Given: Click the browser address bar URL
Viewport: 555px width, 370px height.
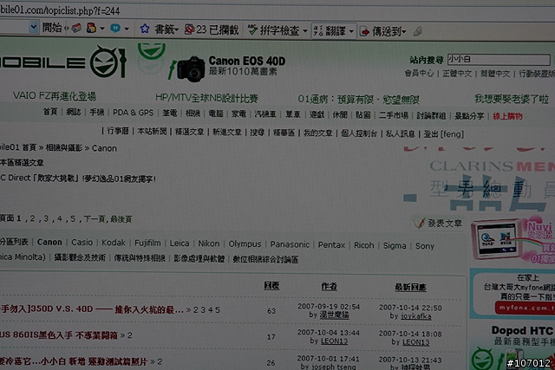Looking at the screenshot, I should [x=60, y=10].
